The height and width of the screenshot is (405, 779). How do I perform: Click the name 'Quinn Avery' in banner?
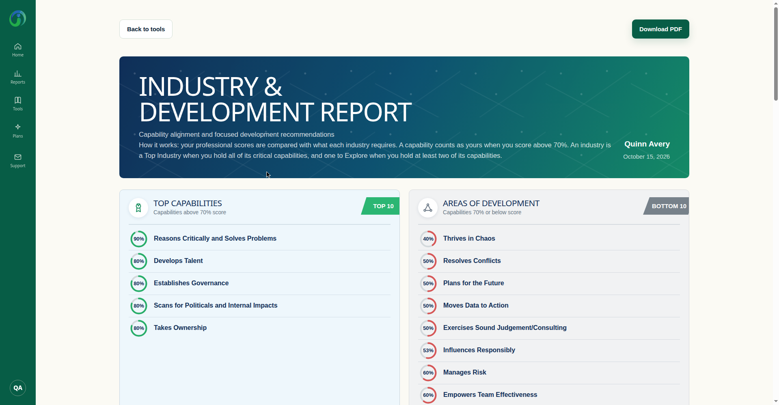pyautogui.click(x=647, y=144)
